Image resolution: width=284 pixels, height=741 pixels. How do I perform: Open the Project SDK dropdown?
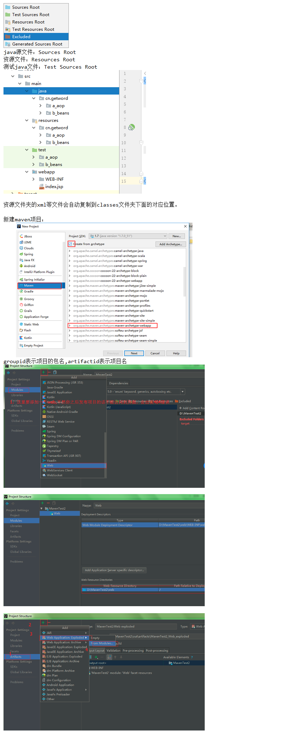tap(128, 236)
